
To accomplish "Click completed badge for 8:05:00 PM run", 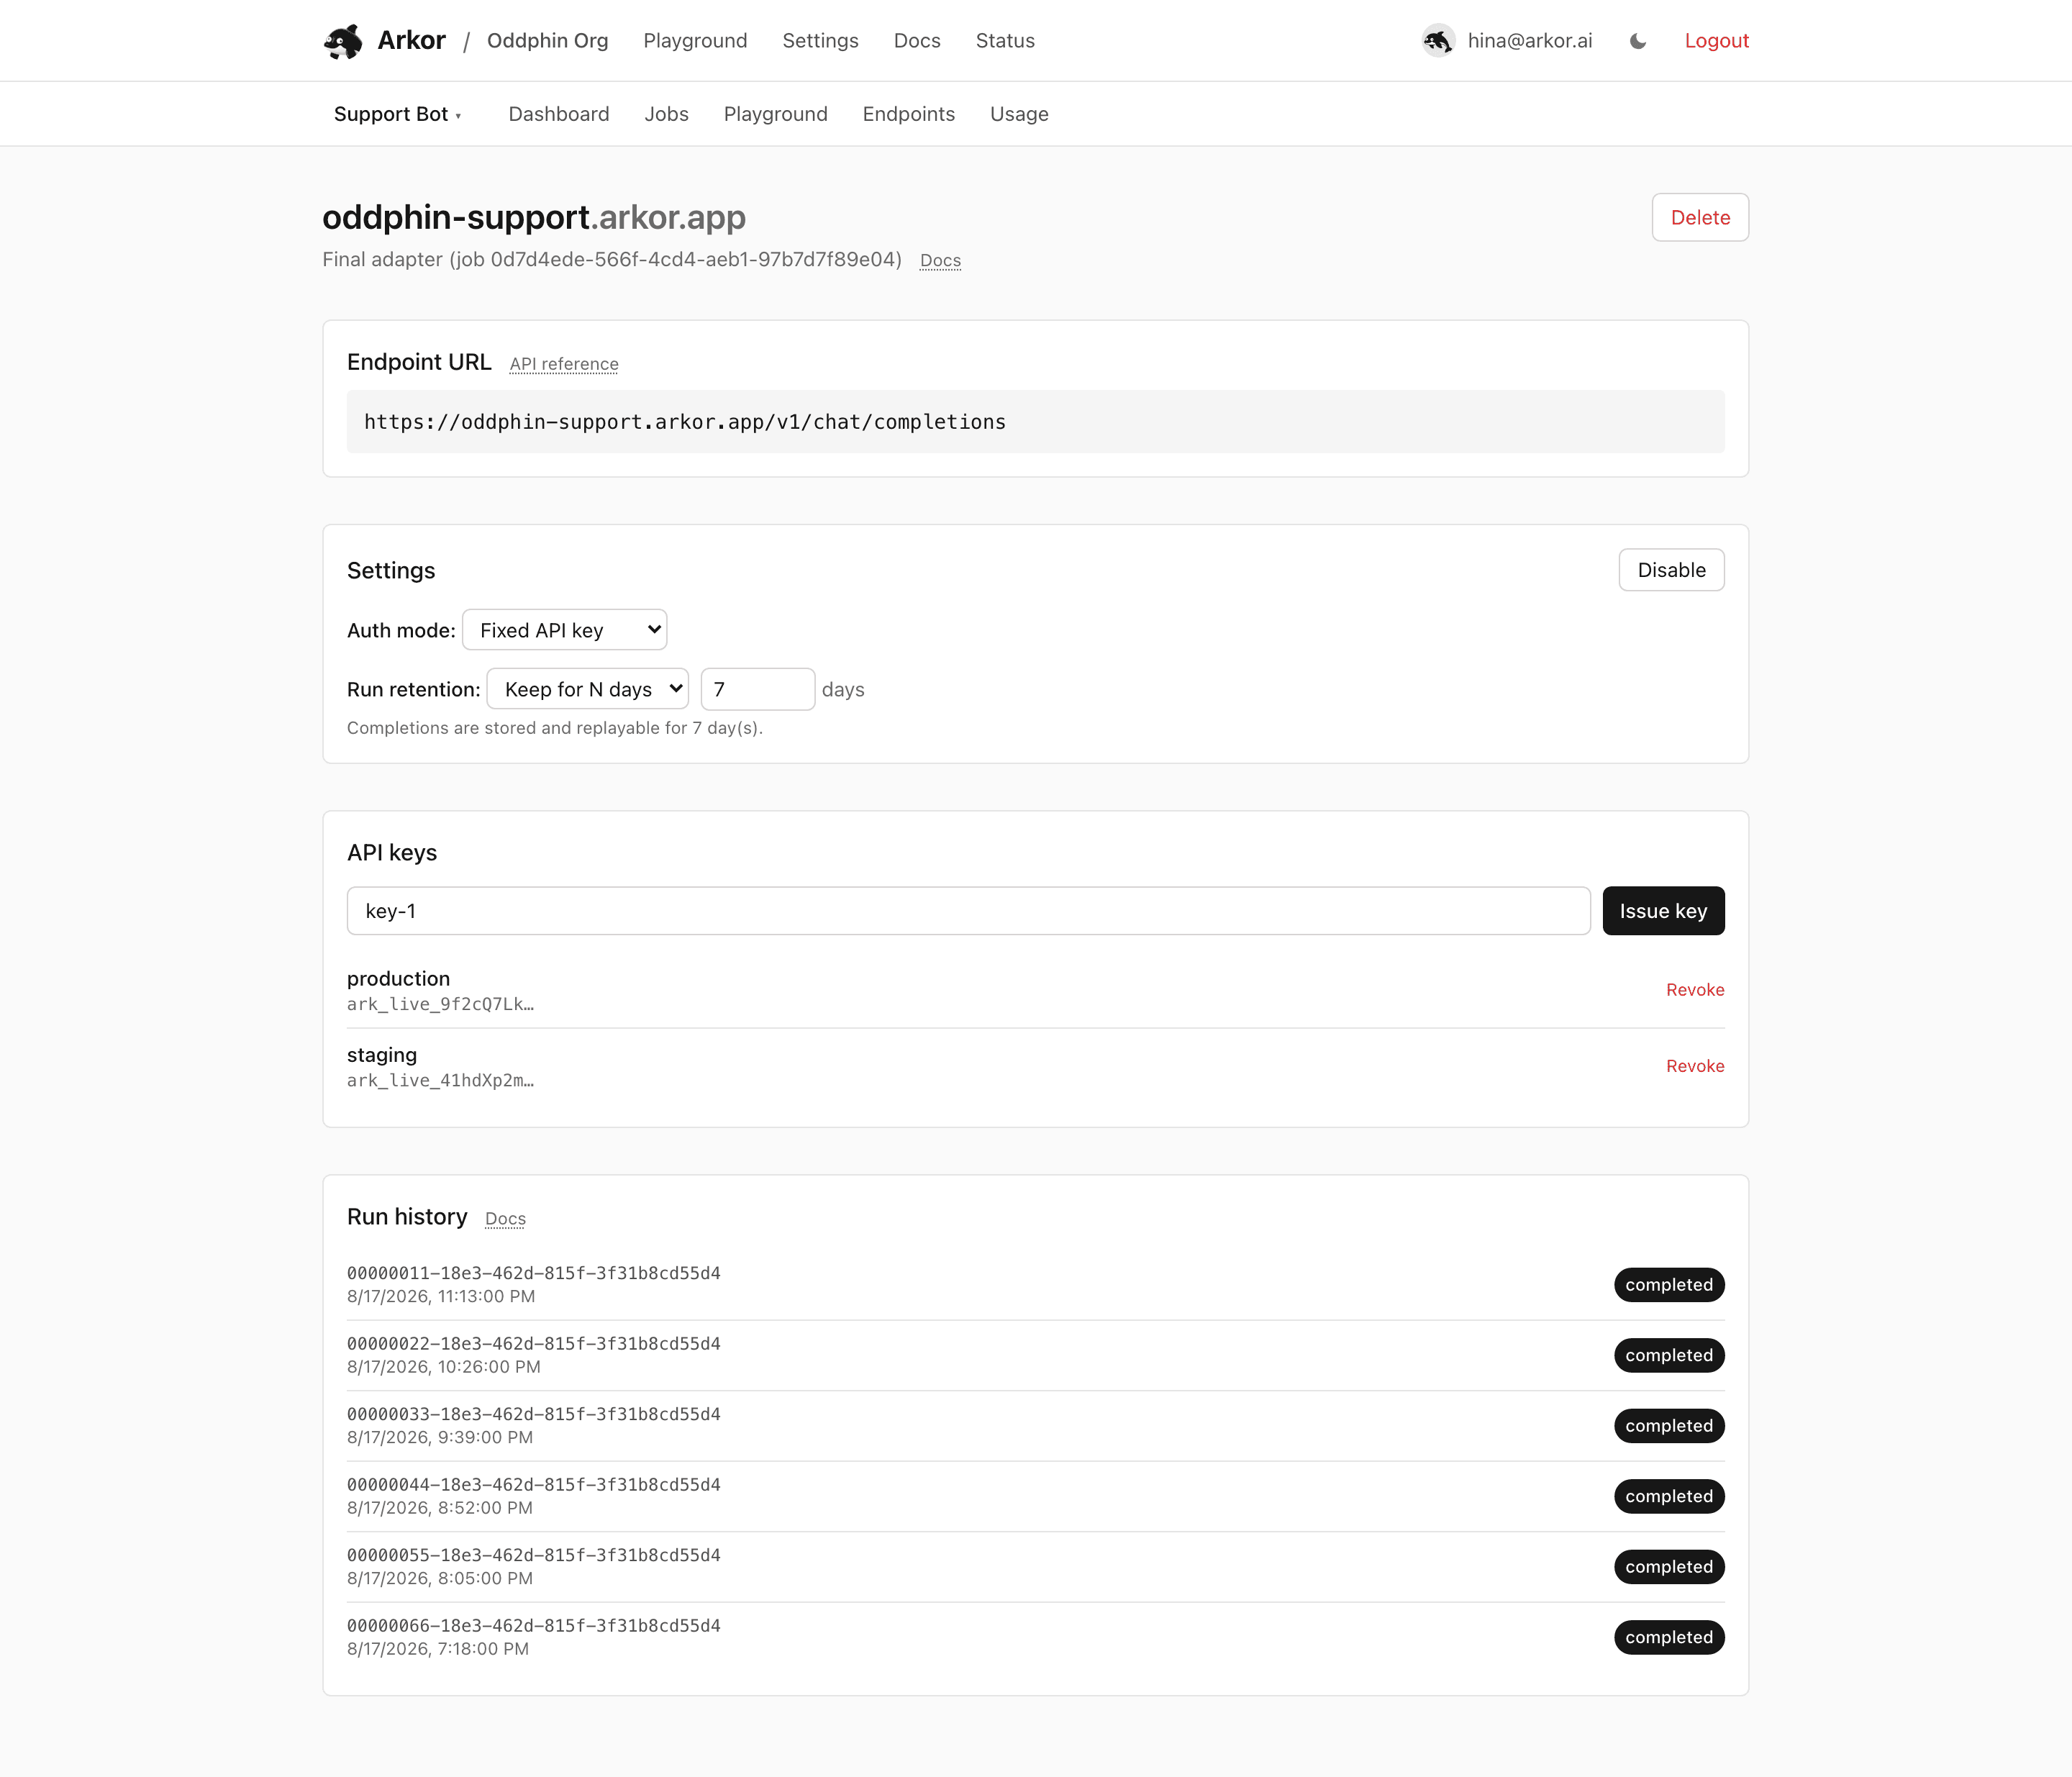I will 1669,1567.
